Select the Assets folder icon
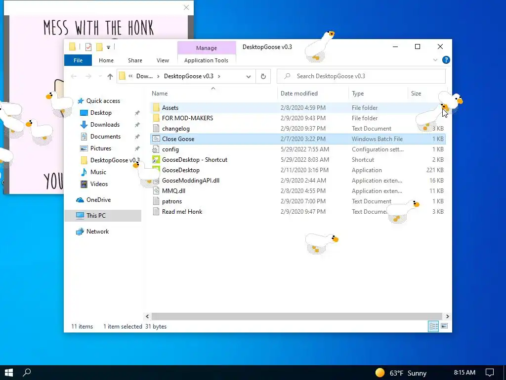 pyautogui.click(x=156, y=107)
